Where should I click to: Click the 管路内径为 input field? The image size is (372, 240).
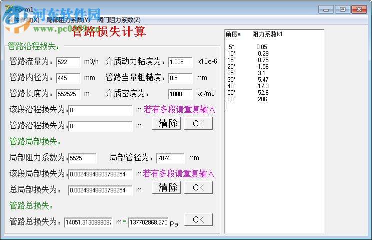(68, 78)
